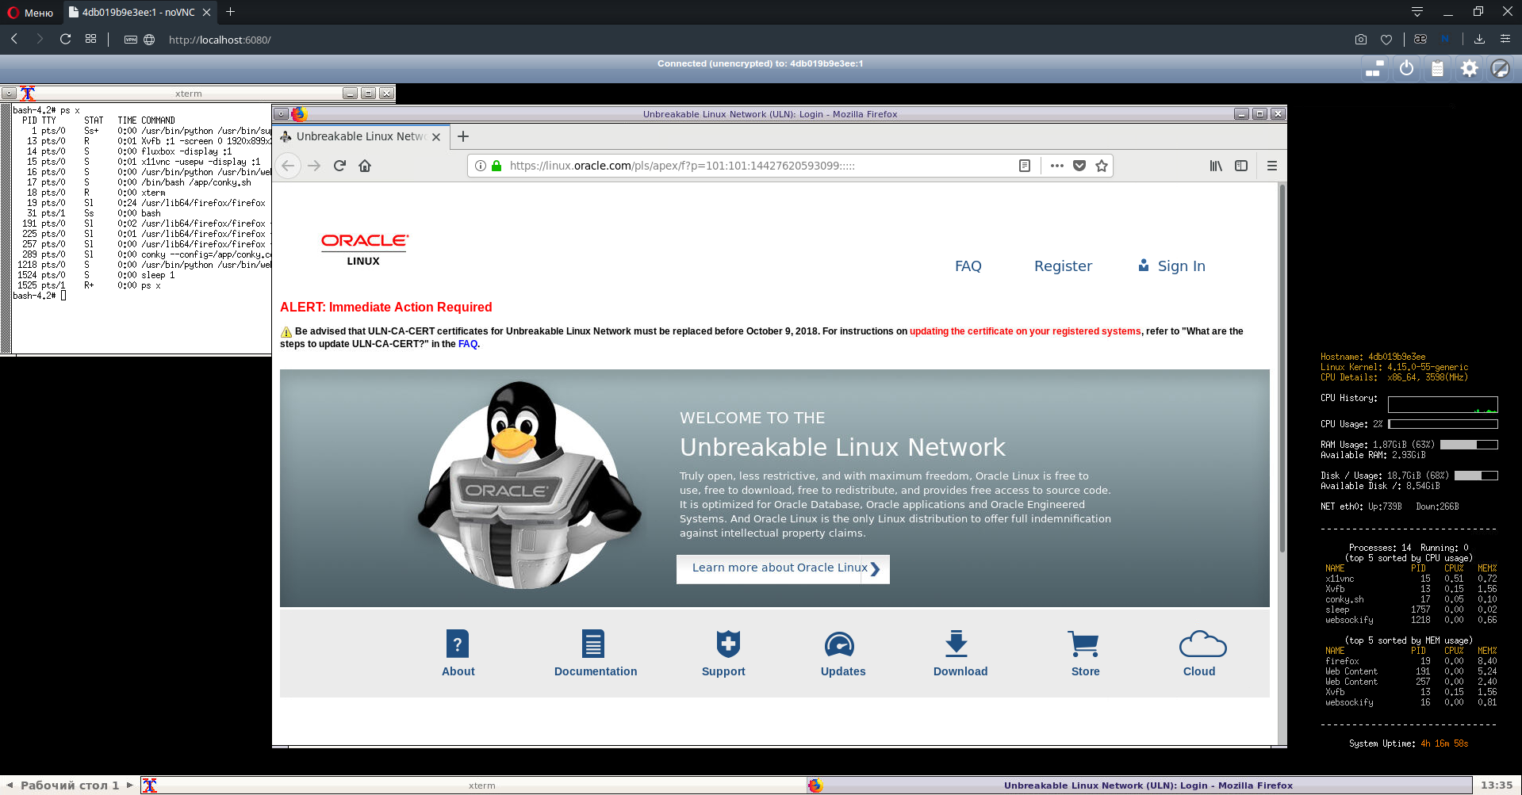Save page to Pocket
The height and width of the screenshot is (795, 1522).
click(x=1079, y=166)
